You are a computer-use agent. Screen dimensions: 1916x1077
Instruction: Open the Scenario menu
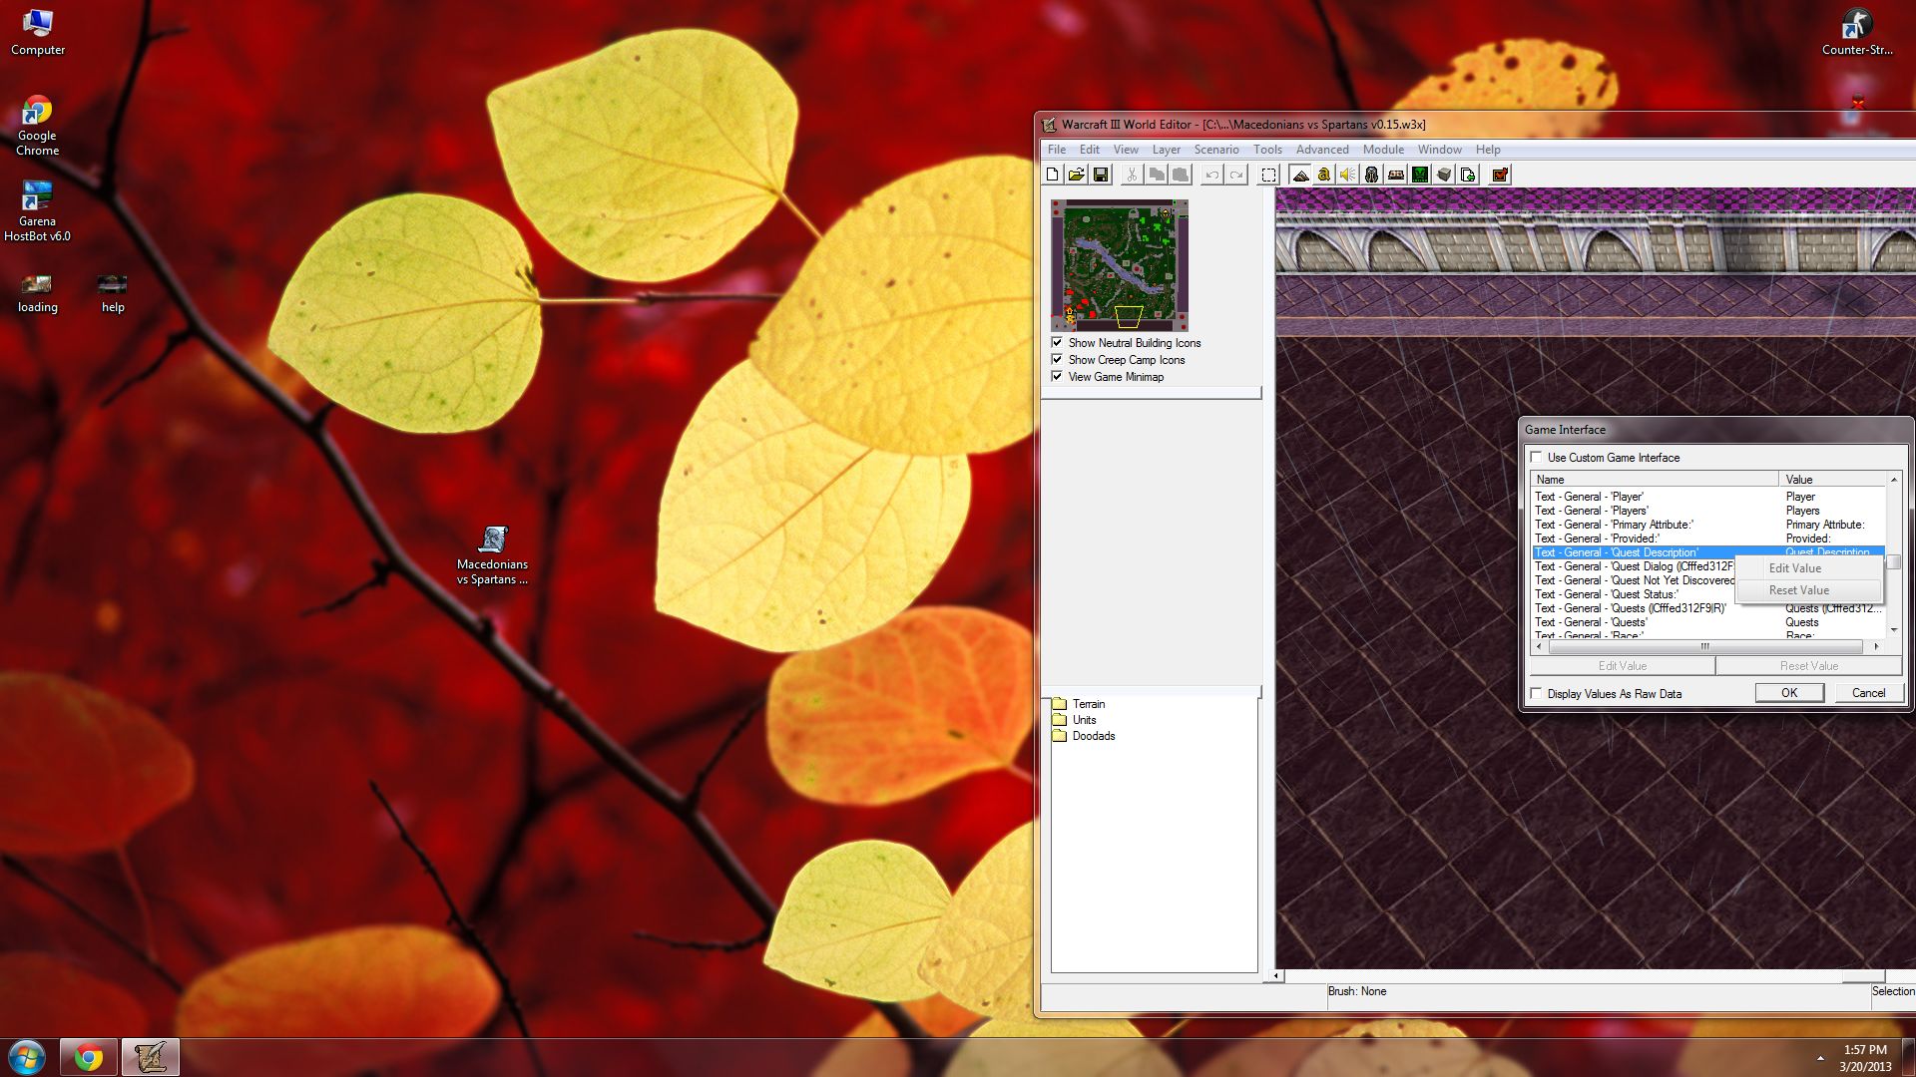1216,150
